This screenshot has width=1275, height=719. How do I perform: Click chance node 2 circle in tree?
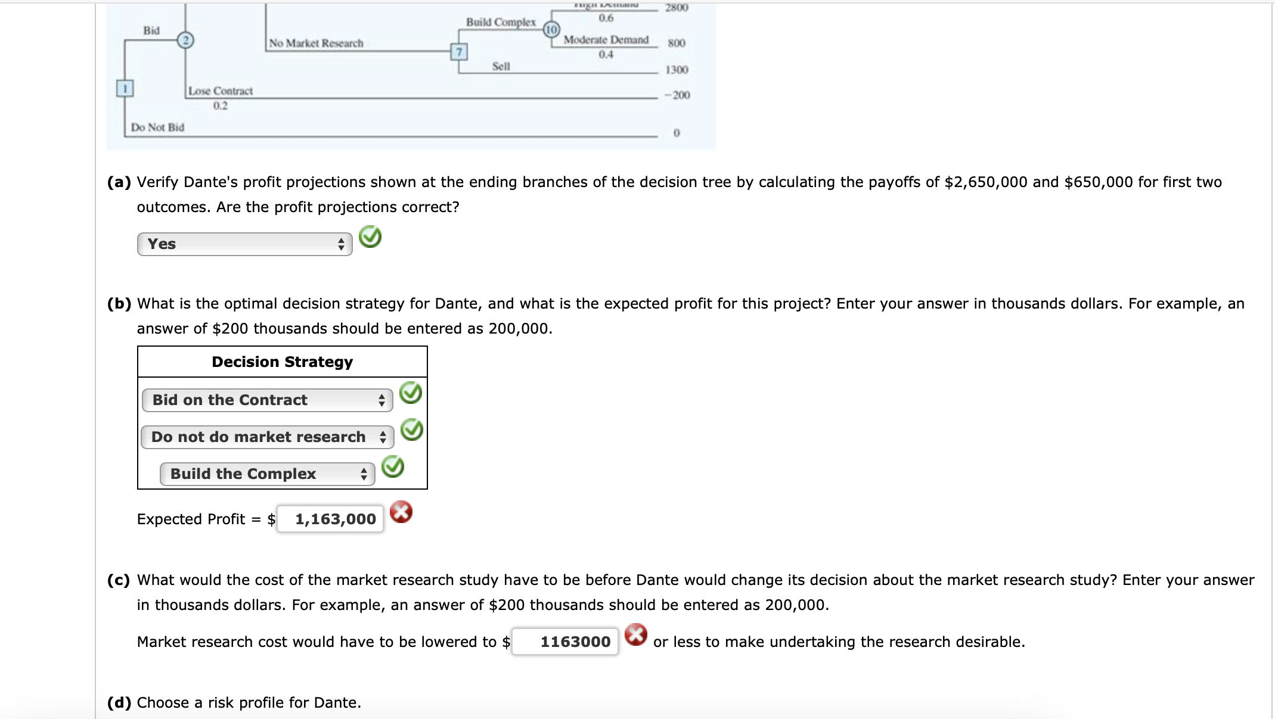pos(186,40)
